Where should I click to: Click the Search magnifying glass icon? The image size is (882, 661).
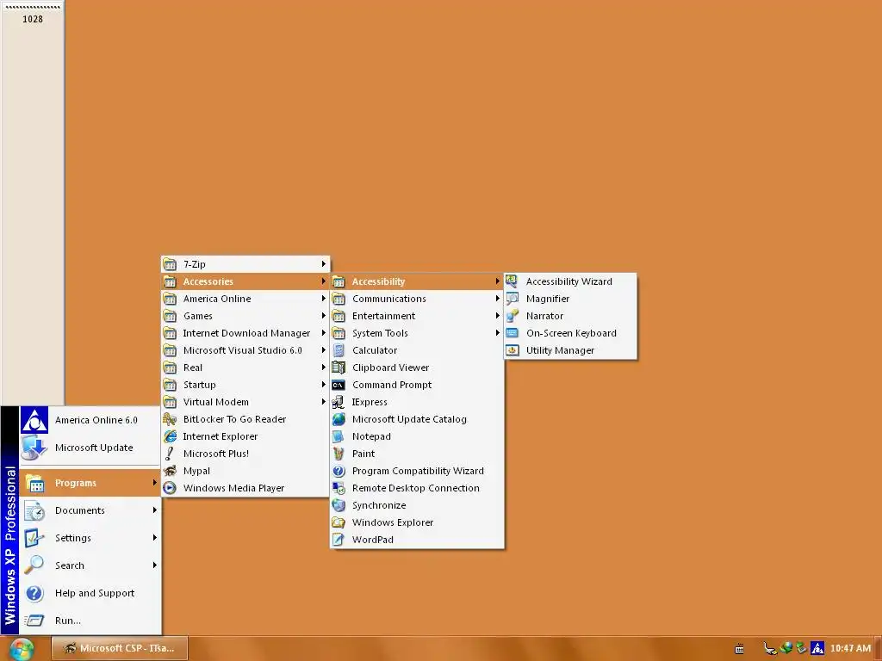click(34, 565)
